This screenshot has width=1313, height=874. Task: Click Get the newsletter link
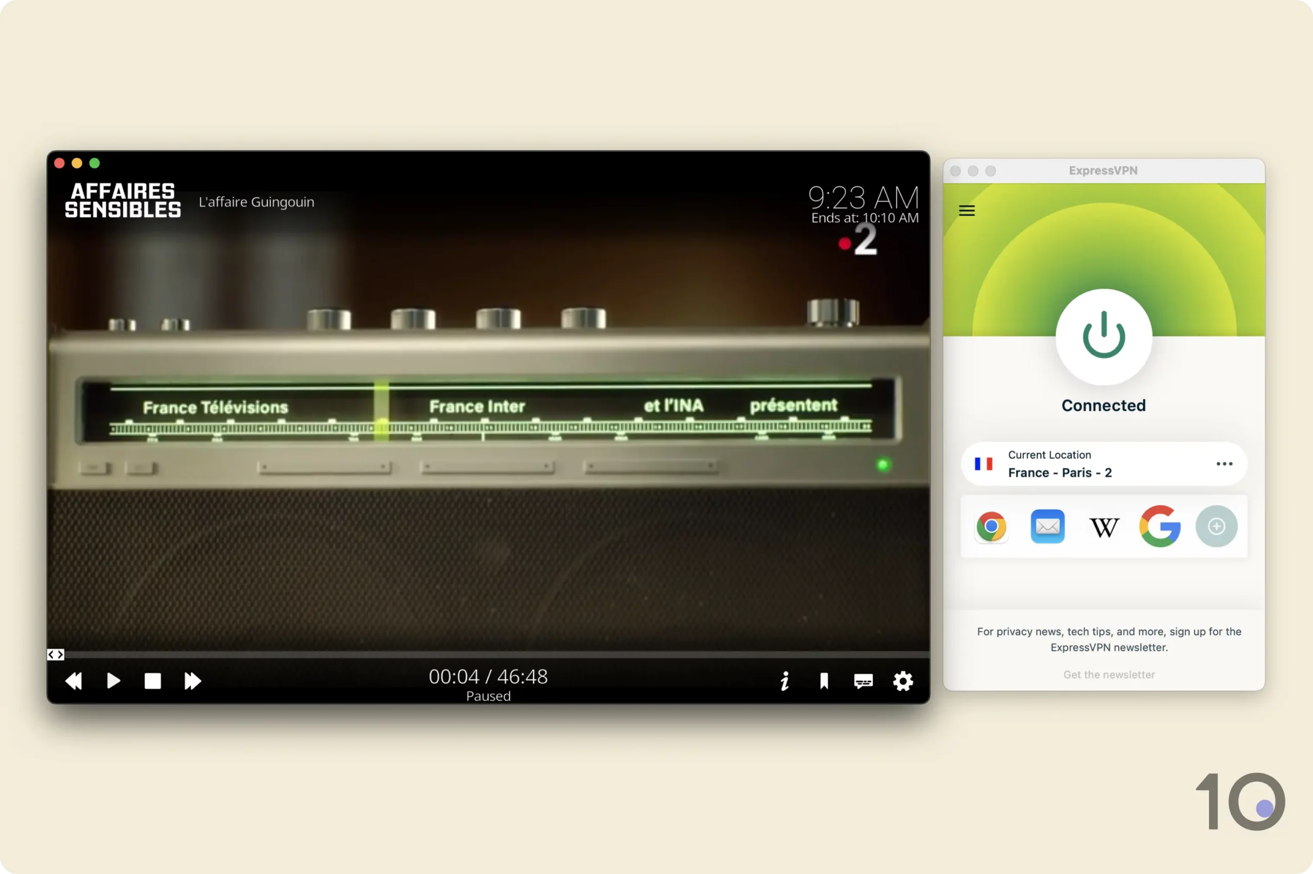click(1109, 674)
